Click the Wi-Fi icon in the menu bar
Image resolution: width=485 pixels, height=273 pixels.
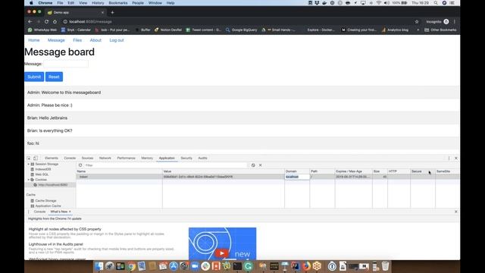click(x=379, y=3)
